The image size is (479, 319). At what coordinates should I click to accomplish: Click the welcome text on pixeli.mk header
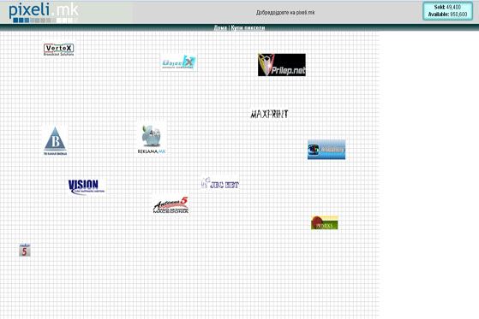coord(285,13)
